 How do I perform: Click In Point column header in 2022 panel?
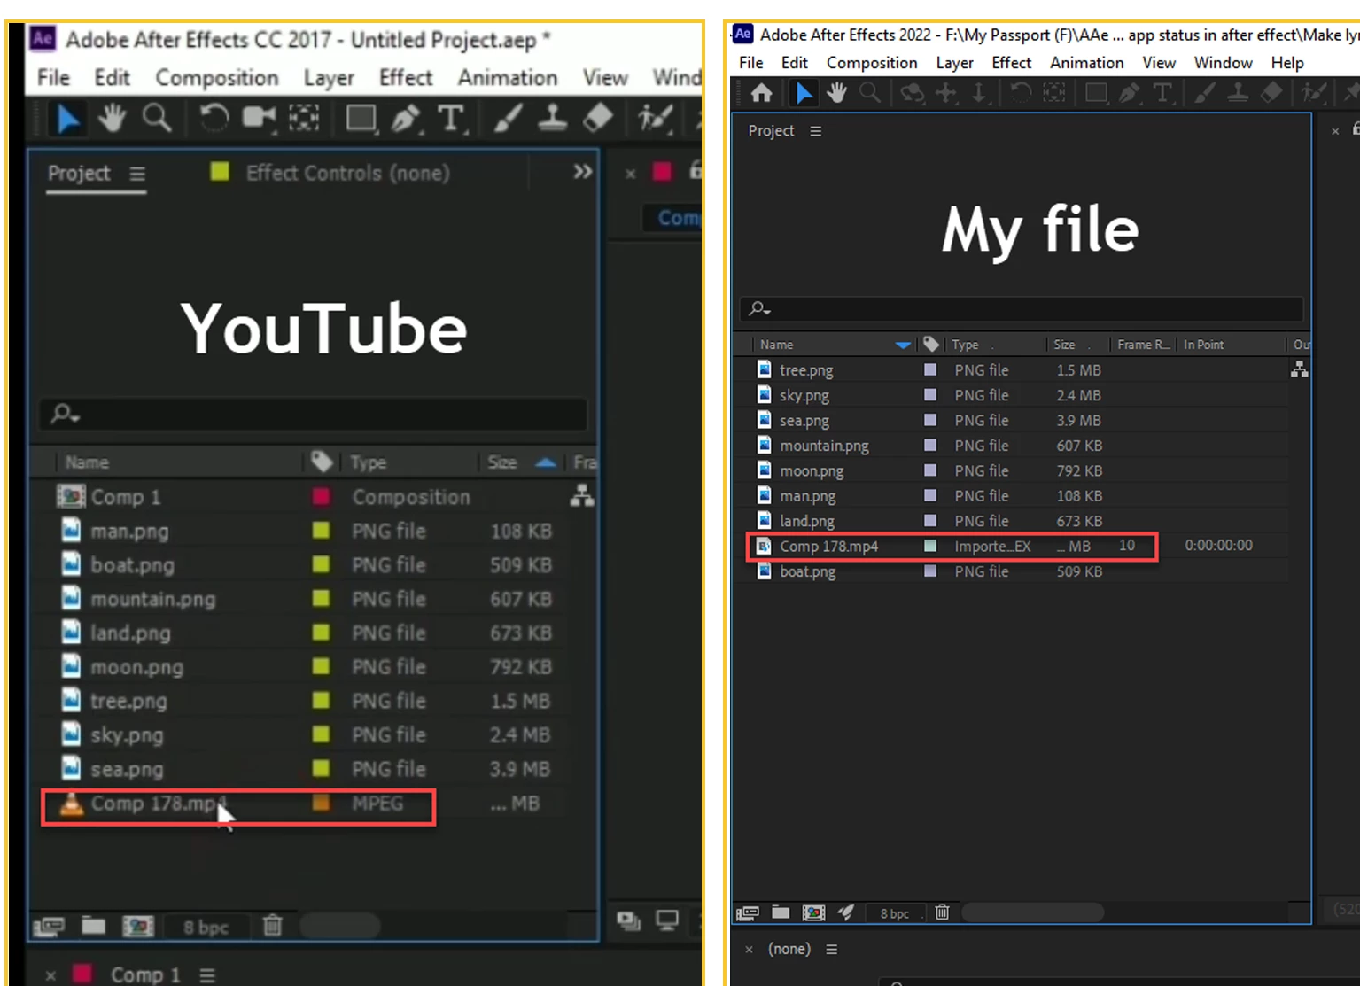click(1203, 345)
